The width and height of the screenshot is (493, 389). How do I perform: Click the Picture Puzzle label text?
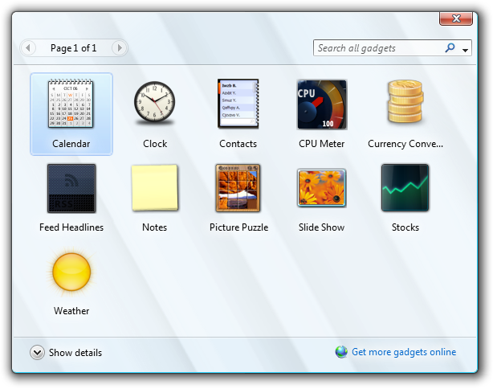[x=239, y=227]
